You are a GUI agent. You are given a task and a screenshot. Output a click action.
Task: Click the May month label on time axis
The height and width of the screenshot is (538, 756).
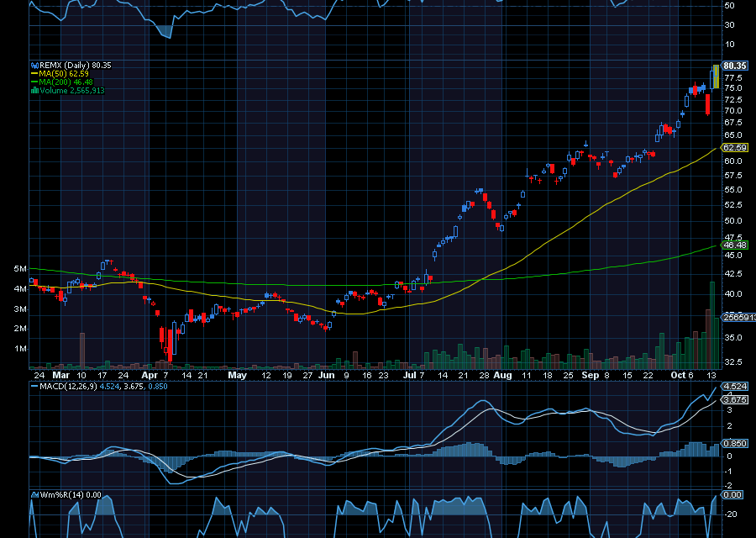238,375
